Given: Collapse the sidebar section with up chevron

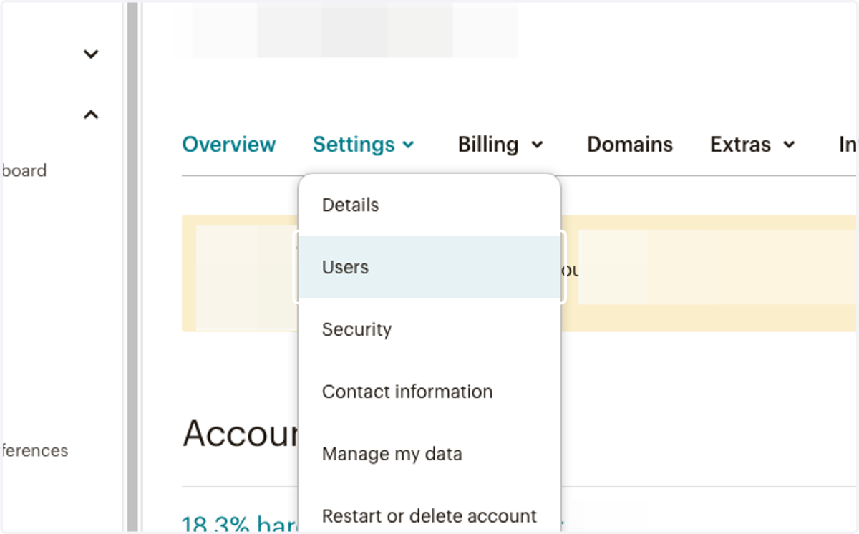Looking at the screenshot, I should (91, 115).
